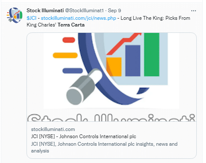Image resolution: width=206 pixels, height=163 pixels.
Task: Click the Stock Illuminati profile avatar
Action: 15,15
